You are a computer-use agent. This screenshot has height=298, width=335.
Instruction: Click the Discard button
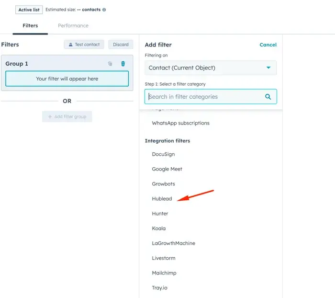[x=121, y=45]
